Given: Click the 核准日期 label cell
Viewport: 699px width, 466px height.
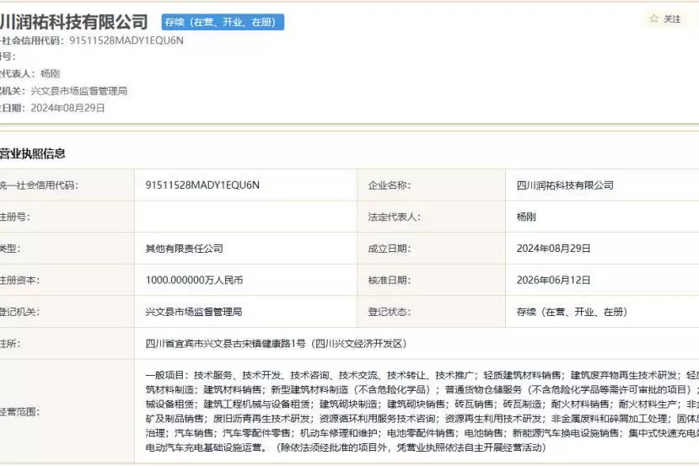Looking at the screenshot, I should [x=431, y=280].
